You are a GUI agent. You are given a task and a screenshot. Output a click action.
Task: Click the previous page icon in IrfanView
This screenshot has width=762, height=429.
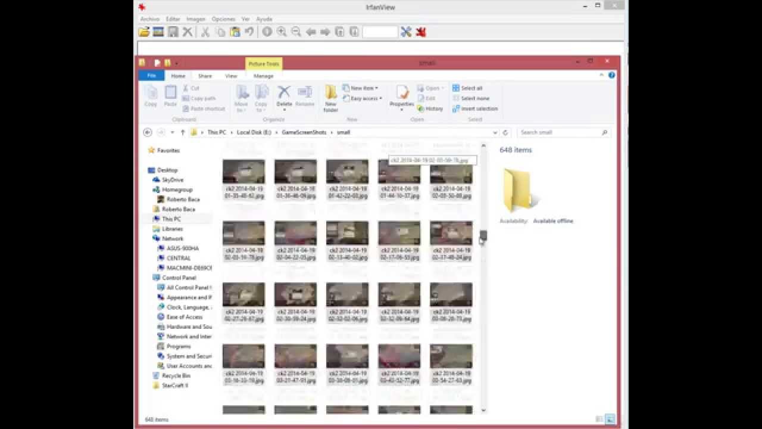click(x=340, y=32)
